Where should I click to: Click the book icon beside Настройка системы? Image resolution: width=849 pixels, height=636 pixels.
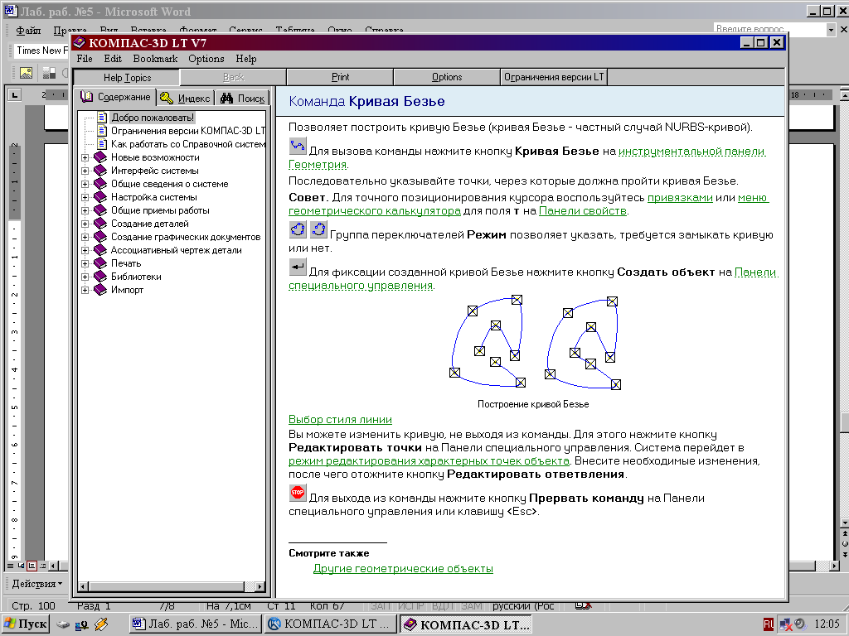pyautogui.click(x=100, y=197)
